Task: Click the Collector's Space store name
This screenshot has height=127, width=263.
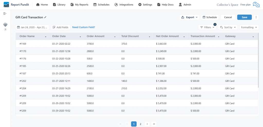Action: pyautogui.click(x=228, y=5)
